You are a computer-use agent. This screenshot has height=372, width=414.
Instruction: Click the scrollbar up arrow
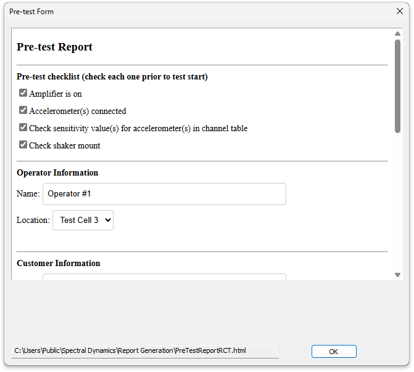(397, 34)
